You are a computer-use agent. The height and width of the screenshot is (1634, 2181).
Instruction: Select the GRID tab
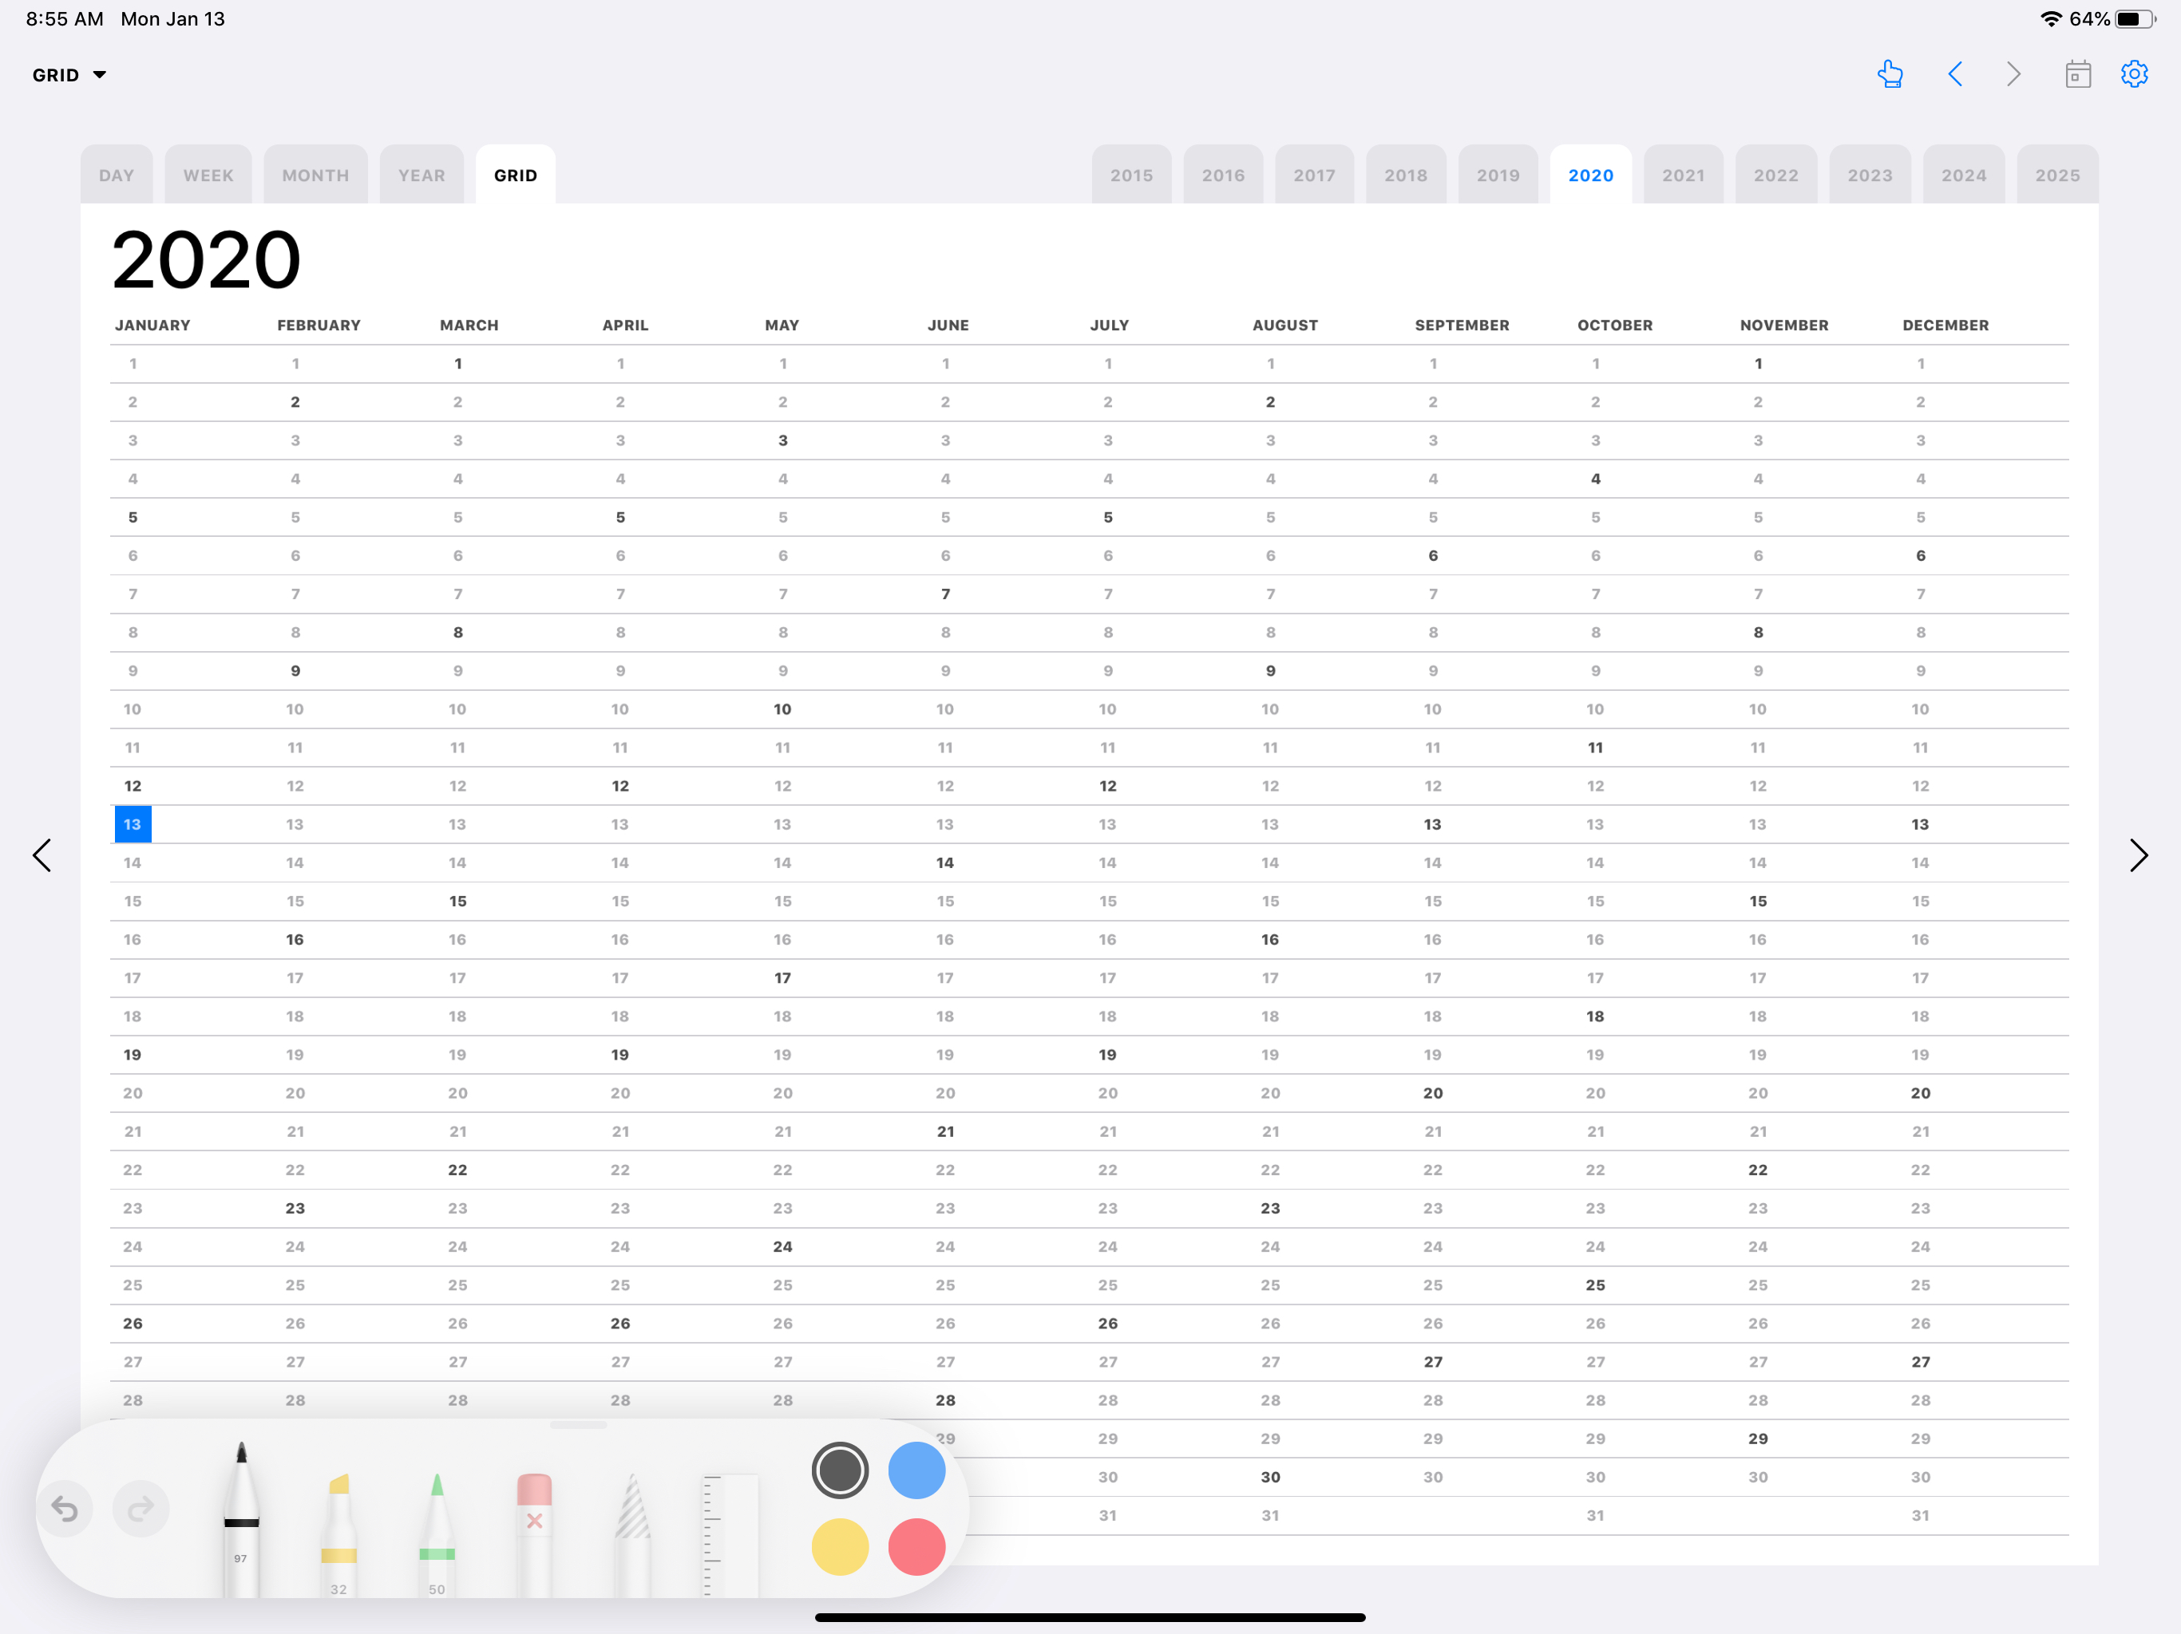pyautogui.click(x=516, y=175)
